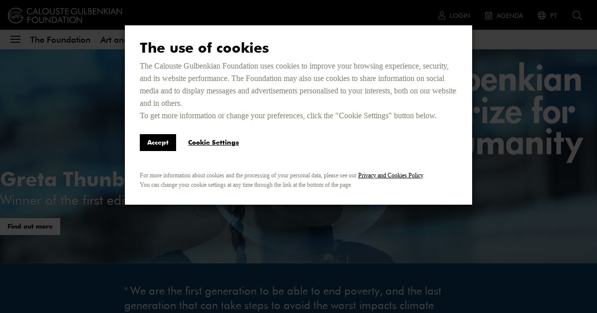Click the Login user icon
Screen dimensions: 597x313
point(442,15)
